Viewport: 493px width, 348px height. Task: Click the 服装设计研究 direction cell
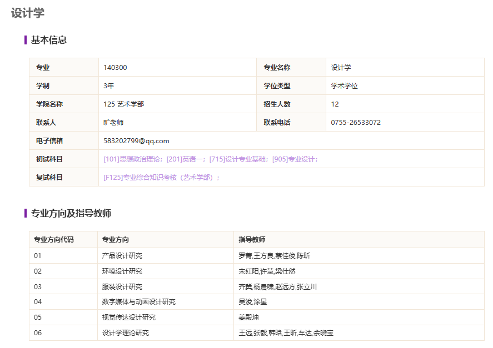coord(122,287)
